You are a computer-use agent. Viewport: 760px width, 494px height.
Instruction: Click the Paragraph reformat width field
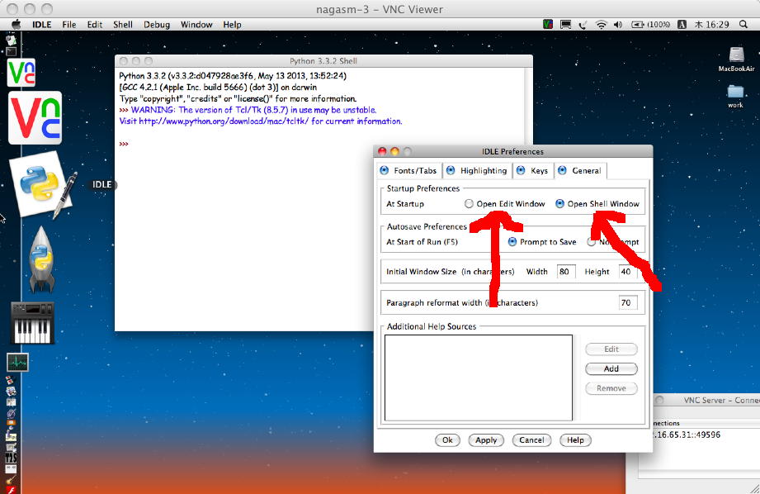click(628, 303)
